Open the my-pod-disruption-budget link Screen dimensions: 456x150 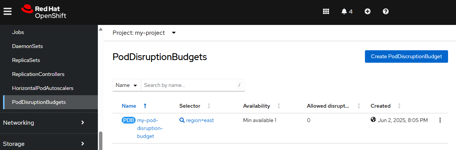point(150,128)
